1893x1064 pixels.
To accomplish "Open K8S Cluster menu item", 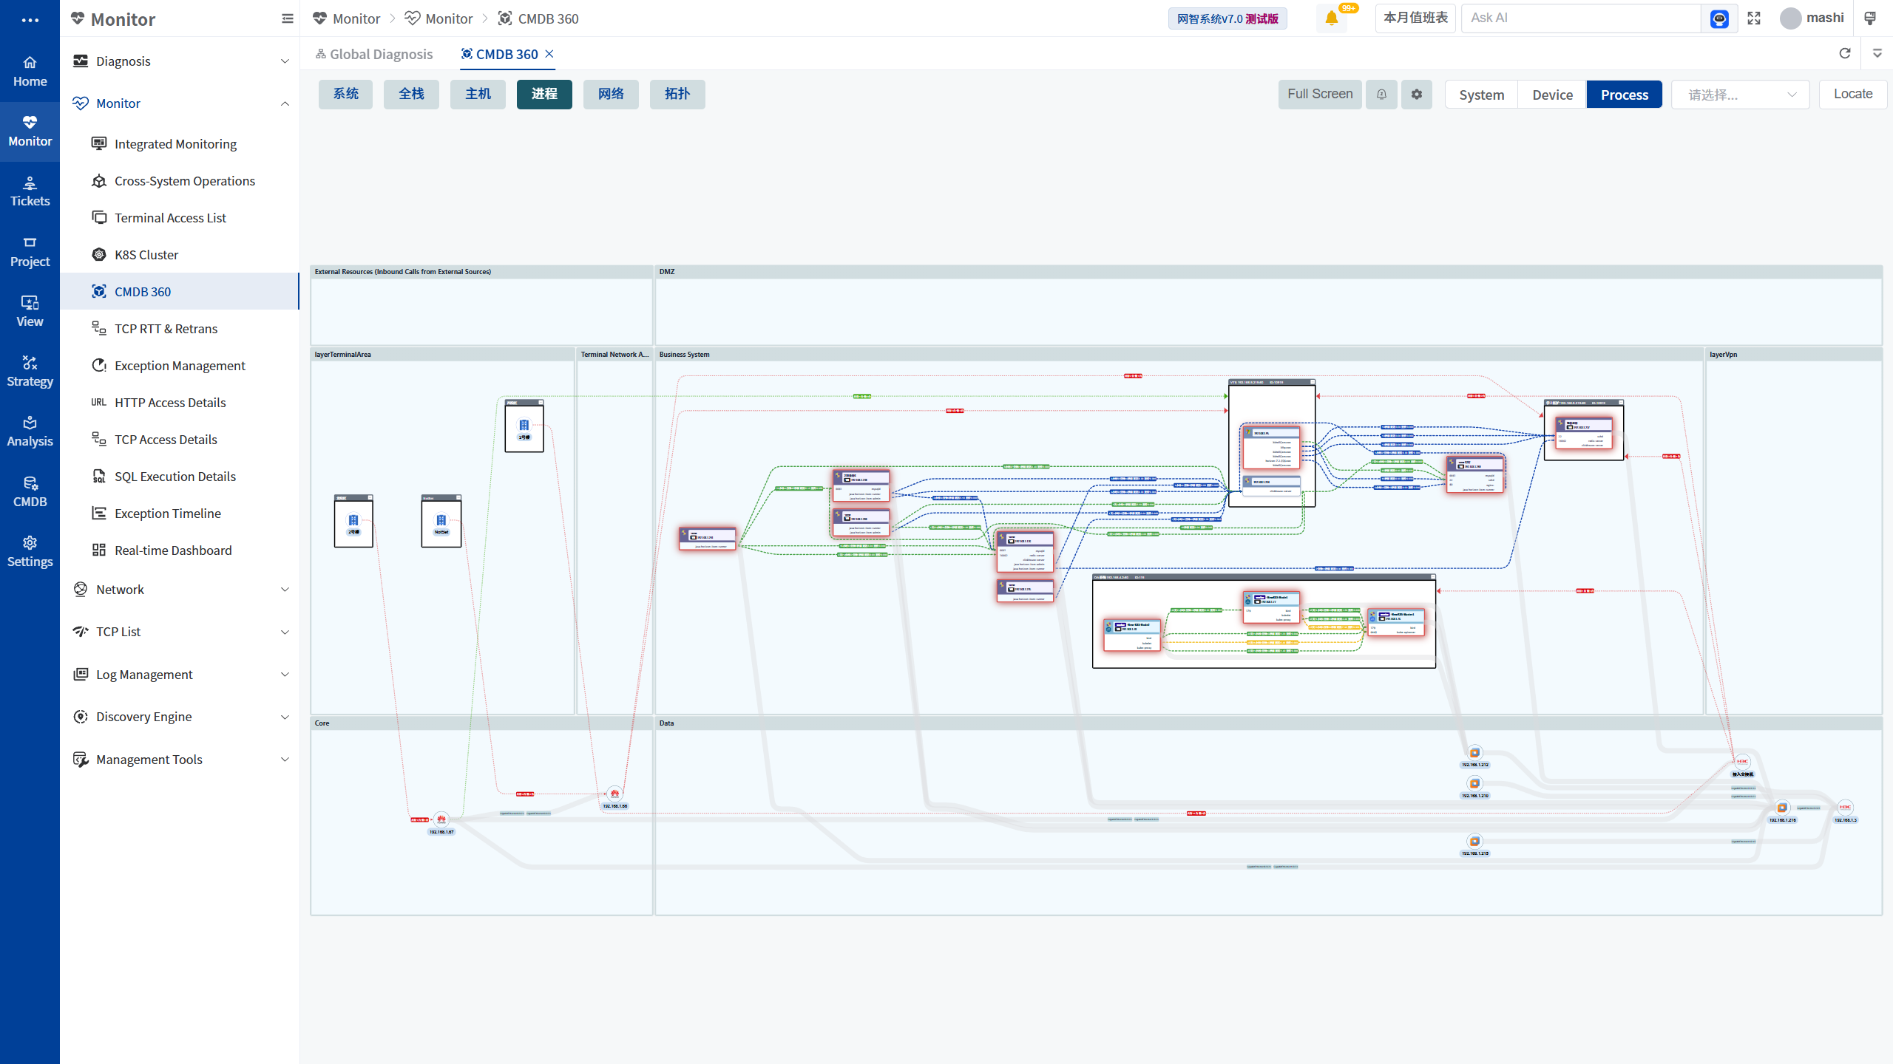I will click(x=180, y=255).
